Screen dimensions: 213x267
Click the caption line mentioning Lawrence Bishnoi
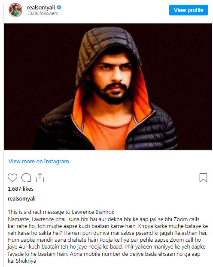[x=61, y=212]
